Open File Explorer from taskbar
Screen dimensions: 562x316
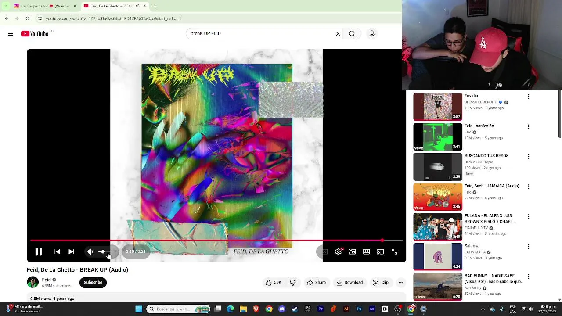click(243, 309)
